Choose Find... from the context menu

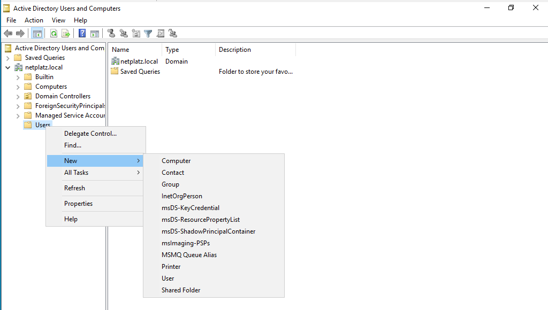point(95,145)
